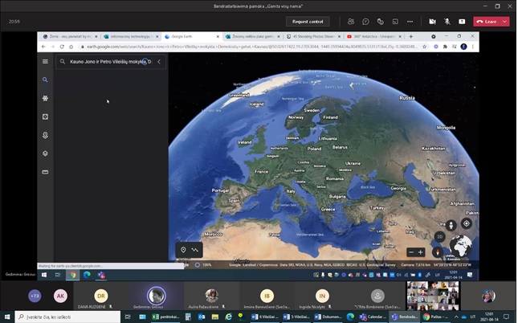Open Map Style layers icon
Screen dimensions: 518x323
[45, 153]
